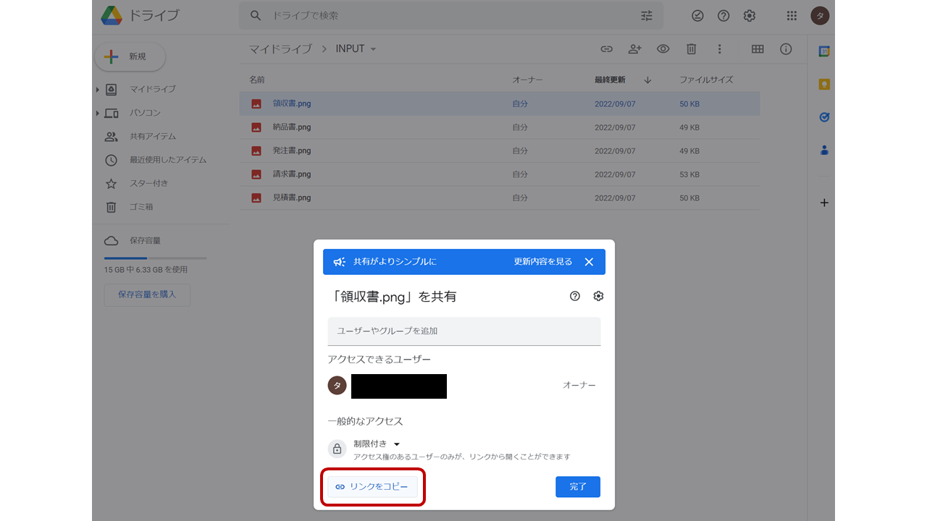Image resolution: width=927 pixels, height=521 pixels.
Task: Click the trash remove toolbar icon
Action: click(x=692, y=49)
